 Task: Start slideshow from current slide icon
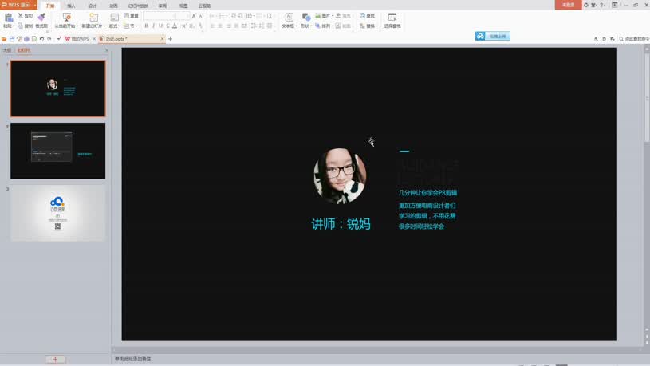click(66, 17)
